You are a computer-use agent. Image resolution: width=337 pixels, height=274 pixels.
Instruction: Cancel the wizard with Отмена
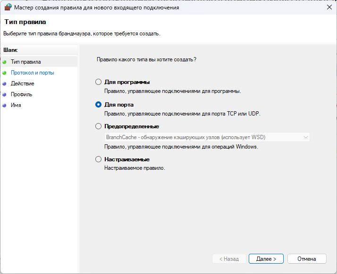pos(307,259)
